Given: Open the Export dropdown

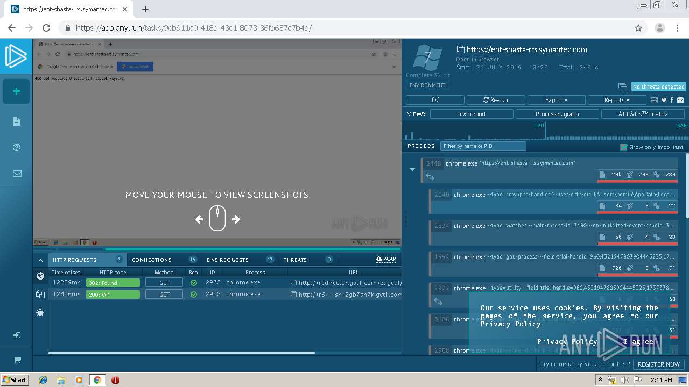Looking at the screenshot, I should coord(557,100).
